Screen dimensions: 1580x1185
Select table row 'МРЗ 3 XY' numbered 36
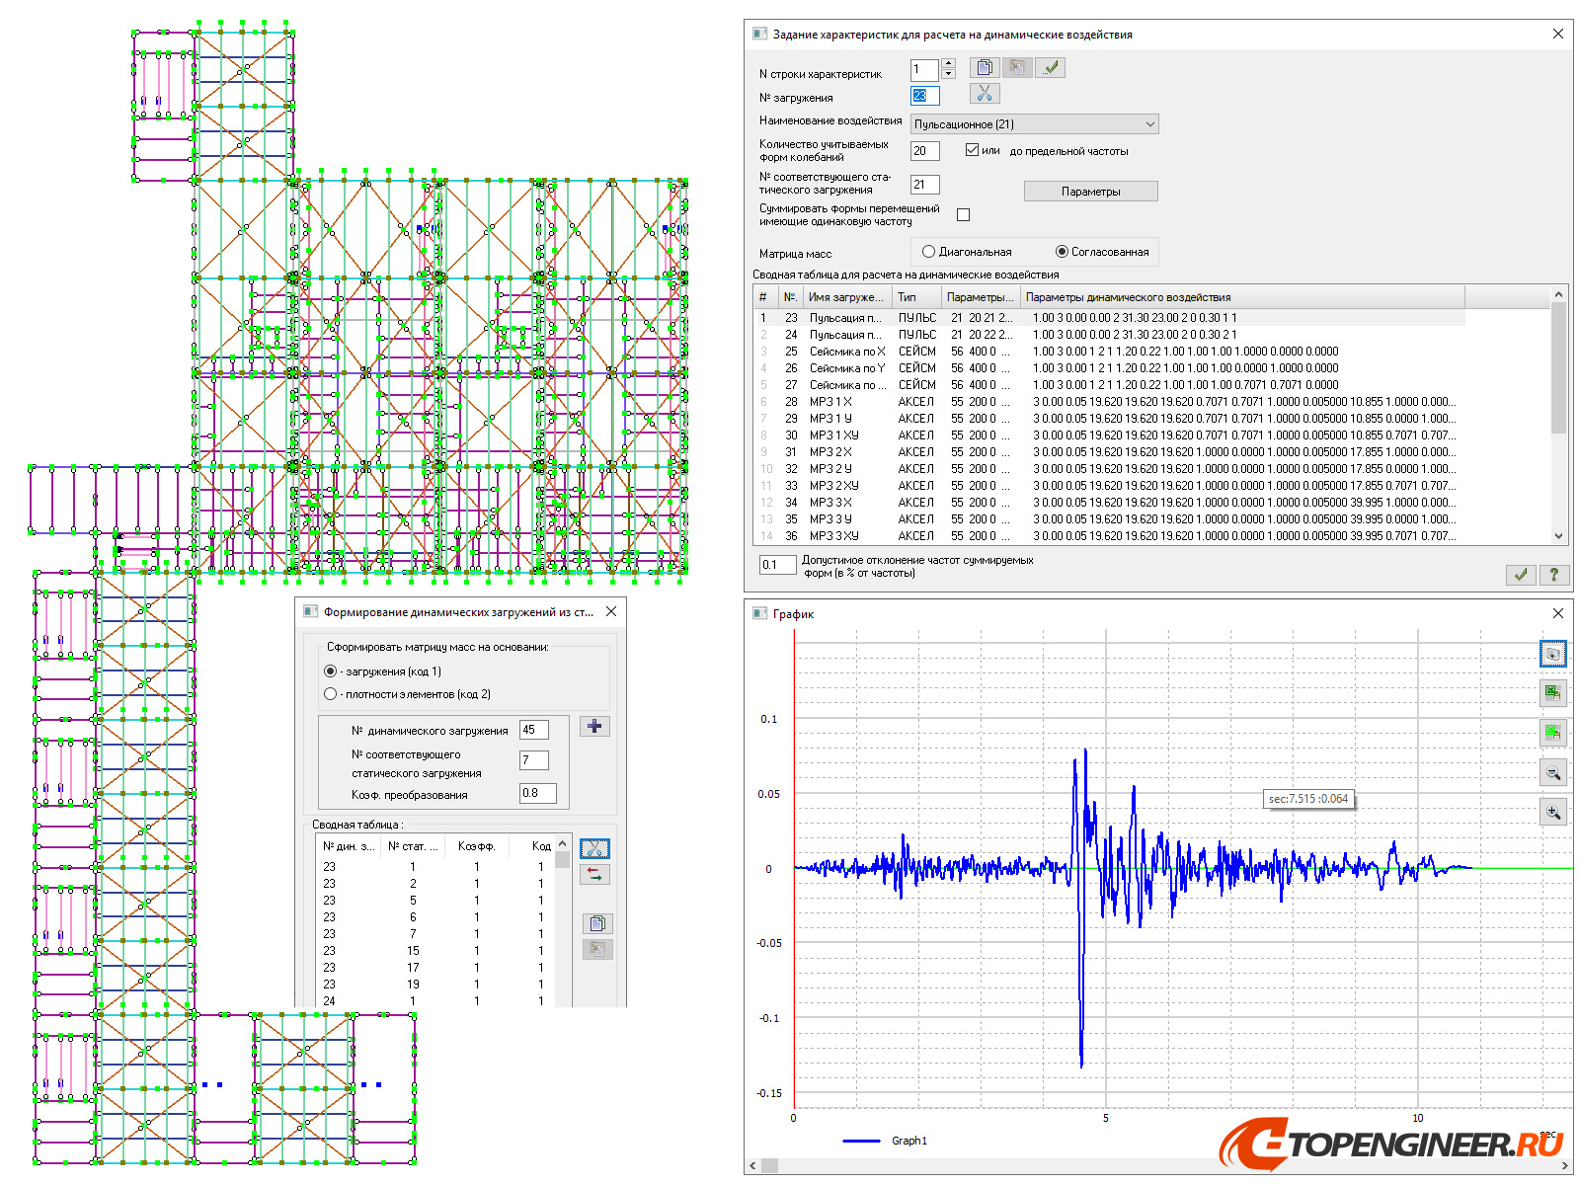pos(1109,536)
